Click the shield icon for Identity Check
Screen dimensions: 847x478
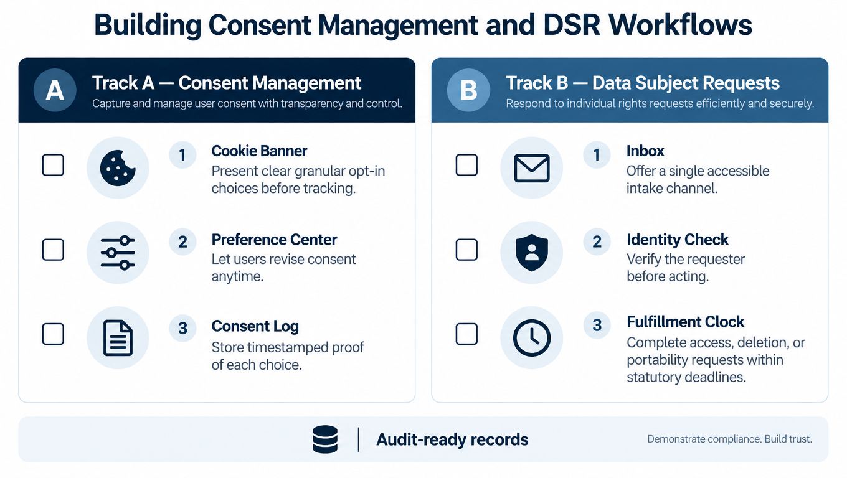point(531,252)
